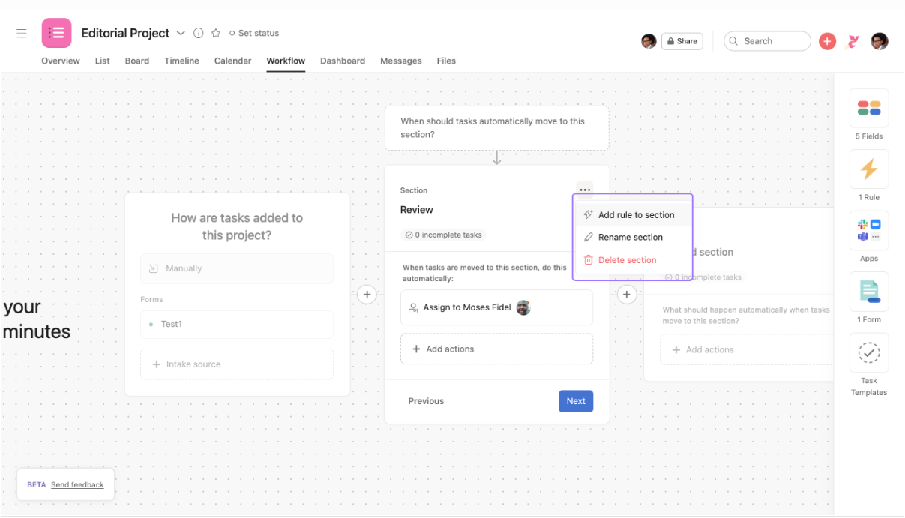905x518 pixels.
Task: Click the plus circle left of Review section
Action: tap(367, 294)
